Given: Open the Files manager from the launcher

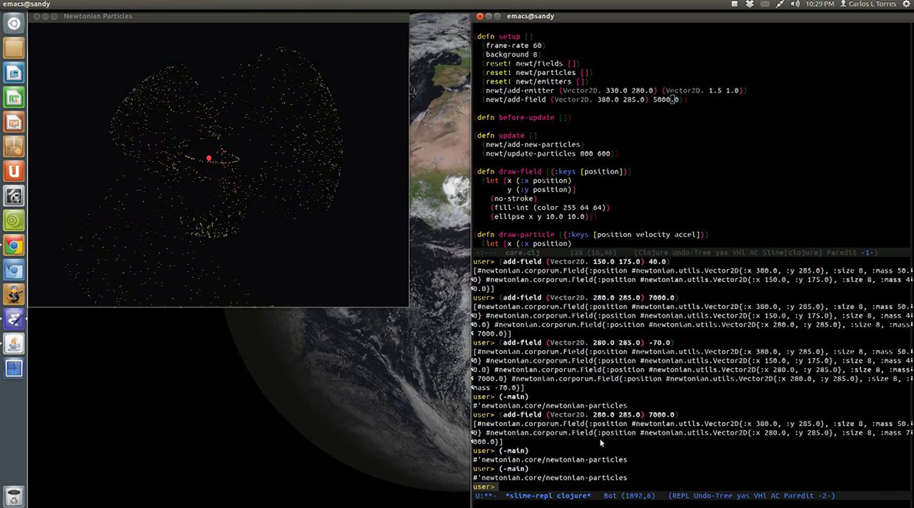Looking at the screenshot, I should tap(14, 48).
